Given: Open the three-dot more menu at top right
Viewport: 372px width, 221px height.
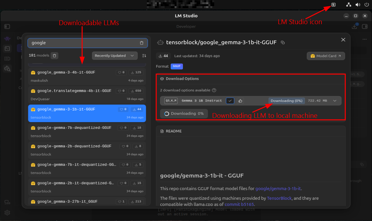Looking at the screenshot, I should click(x=364, y=39).
